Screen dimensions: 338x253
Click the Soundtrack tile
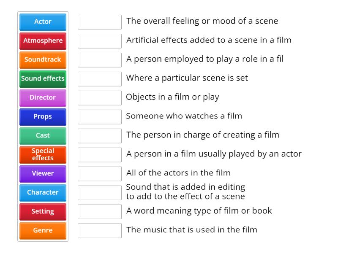(42, 60)
